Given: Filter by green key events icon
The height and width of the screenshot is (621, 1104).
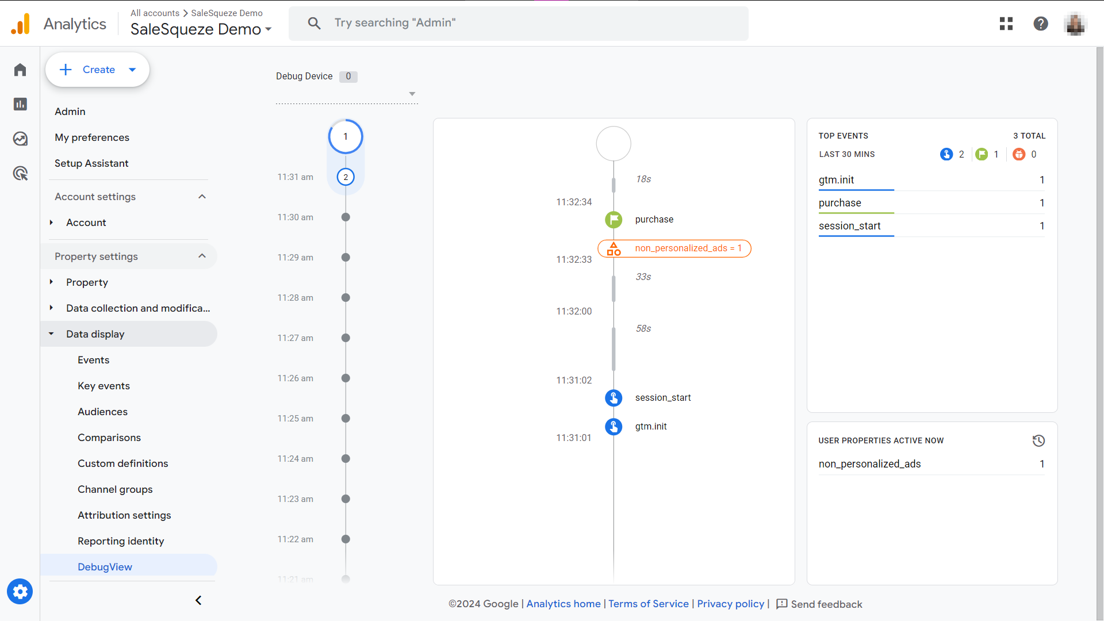Looking at the screenshot, I should pos(982,154).
